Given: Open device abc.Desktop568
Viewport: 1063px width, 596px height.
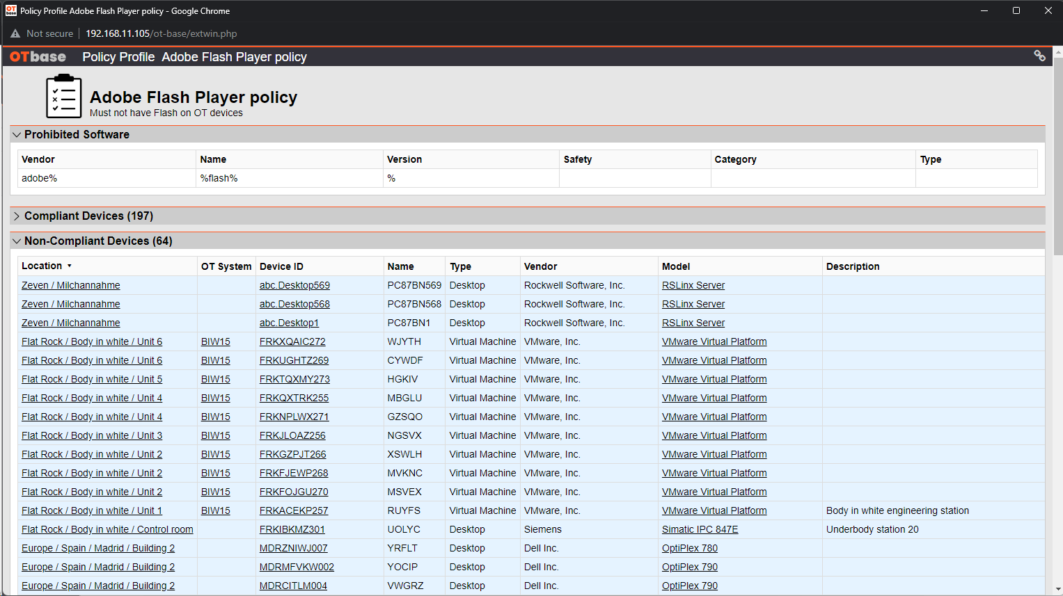Looking at the screenshot, I should tap(294, 304).
